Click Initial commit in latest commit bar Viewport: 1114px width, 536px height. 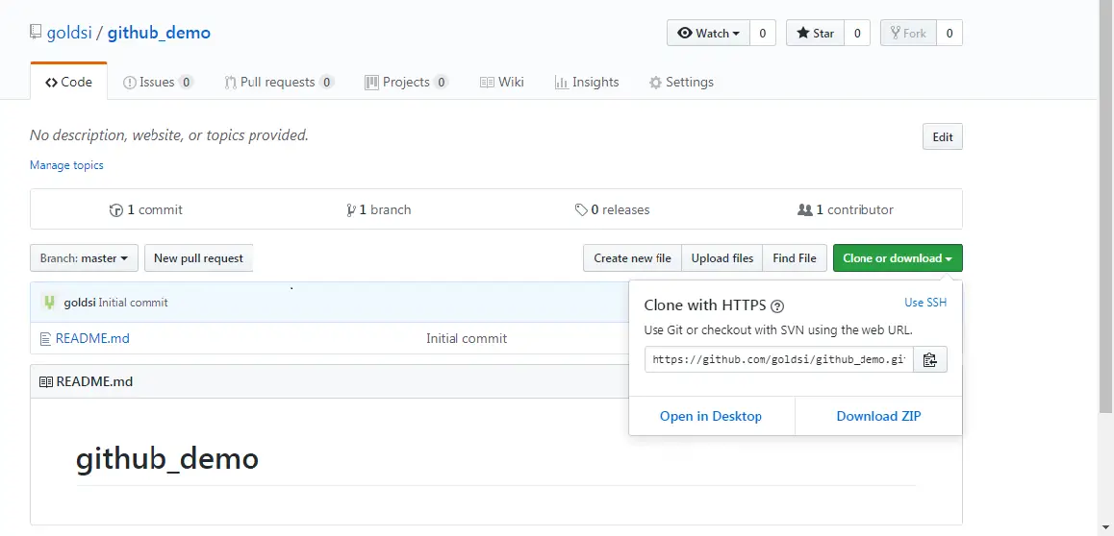coord(134,303)
